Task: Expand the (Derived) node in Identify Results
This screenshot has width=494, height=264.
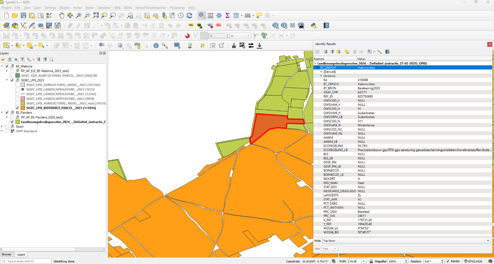Action: point(321,72)
